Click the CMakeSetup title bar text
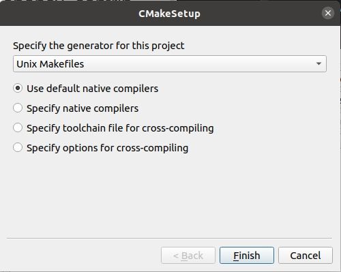 point(169,14)
